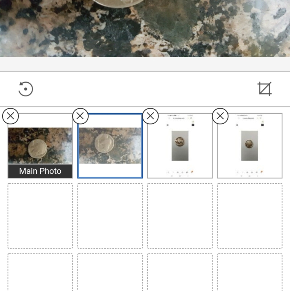Open the crop tool
This screenshot has height=291, width=290.
pos(265,89)
